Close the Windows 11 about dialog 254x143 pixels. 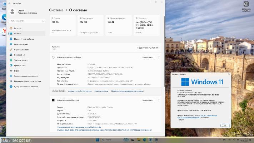tap(229, 74)
